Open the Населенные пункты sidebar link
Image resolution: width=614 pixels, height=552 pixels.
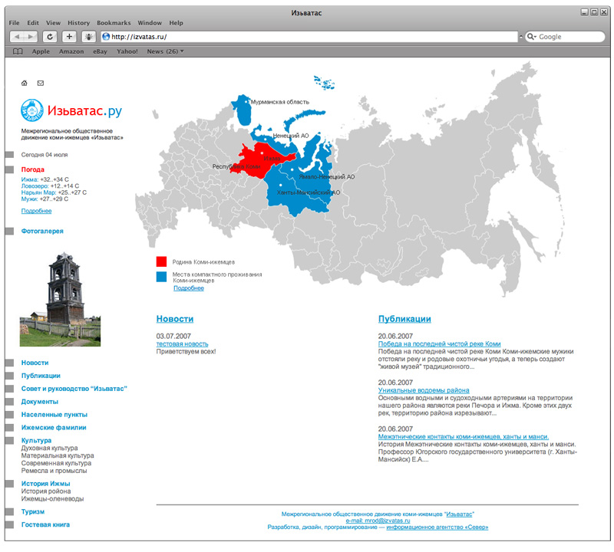coord(54,414)
